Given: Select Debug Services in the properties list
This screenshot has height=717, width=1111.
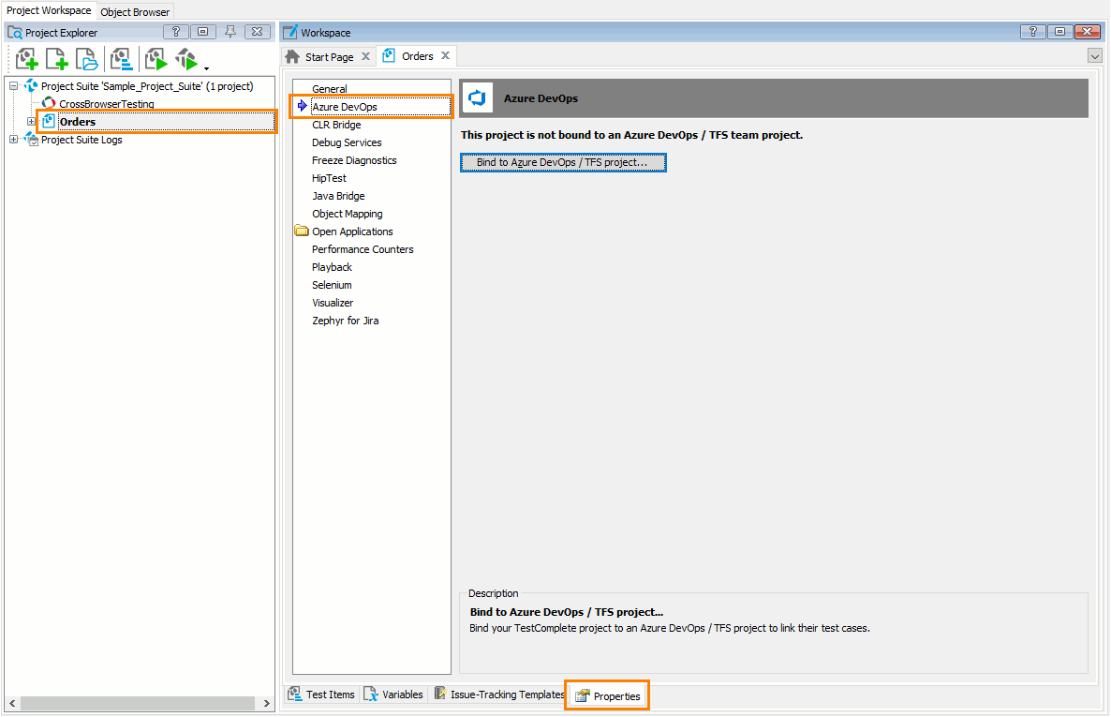Looking at the screenshot, I should coord(347,142).
